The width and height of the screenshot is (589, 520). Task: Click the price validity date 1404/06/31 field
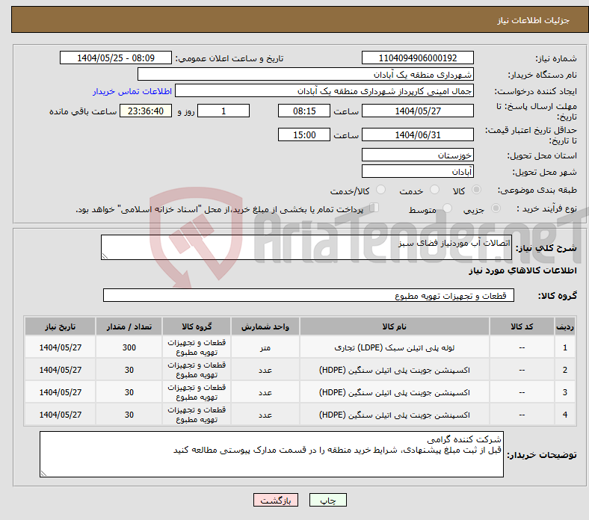[x=417, y=134]
